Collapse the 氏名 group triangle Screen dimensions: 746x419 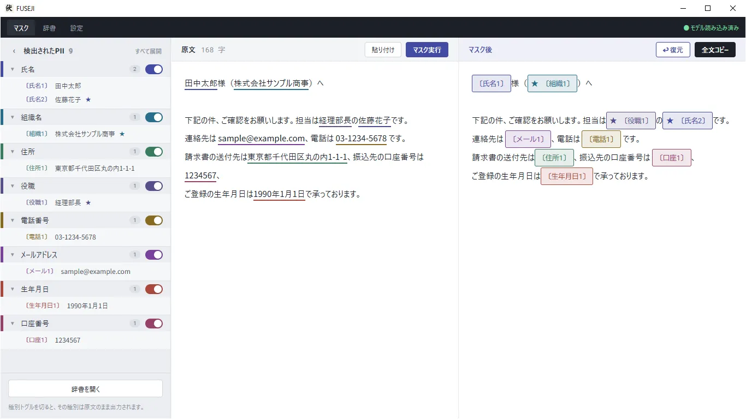point(13,69)
